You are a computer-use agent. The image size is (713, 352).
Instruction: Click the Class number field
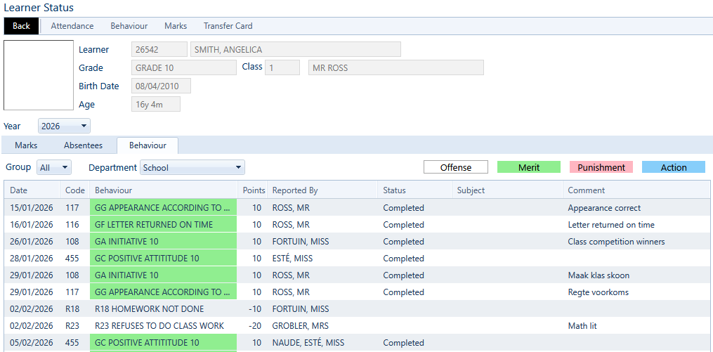click(282, 67)
